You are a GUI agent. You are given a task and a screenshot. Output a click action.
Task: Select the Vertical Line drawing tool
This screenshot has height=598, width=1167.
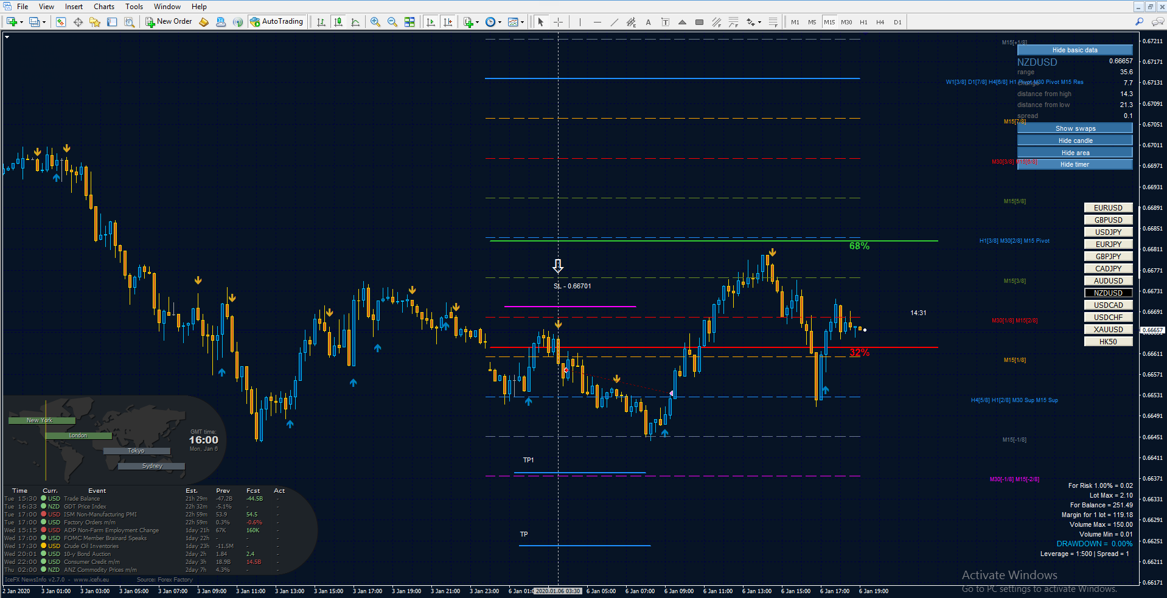[580, 22]
